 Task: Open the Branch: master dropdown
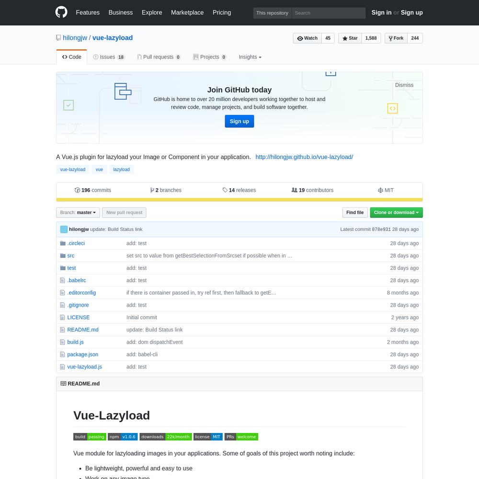click(x=78, y=213)
